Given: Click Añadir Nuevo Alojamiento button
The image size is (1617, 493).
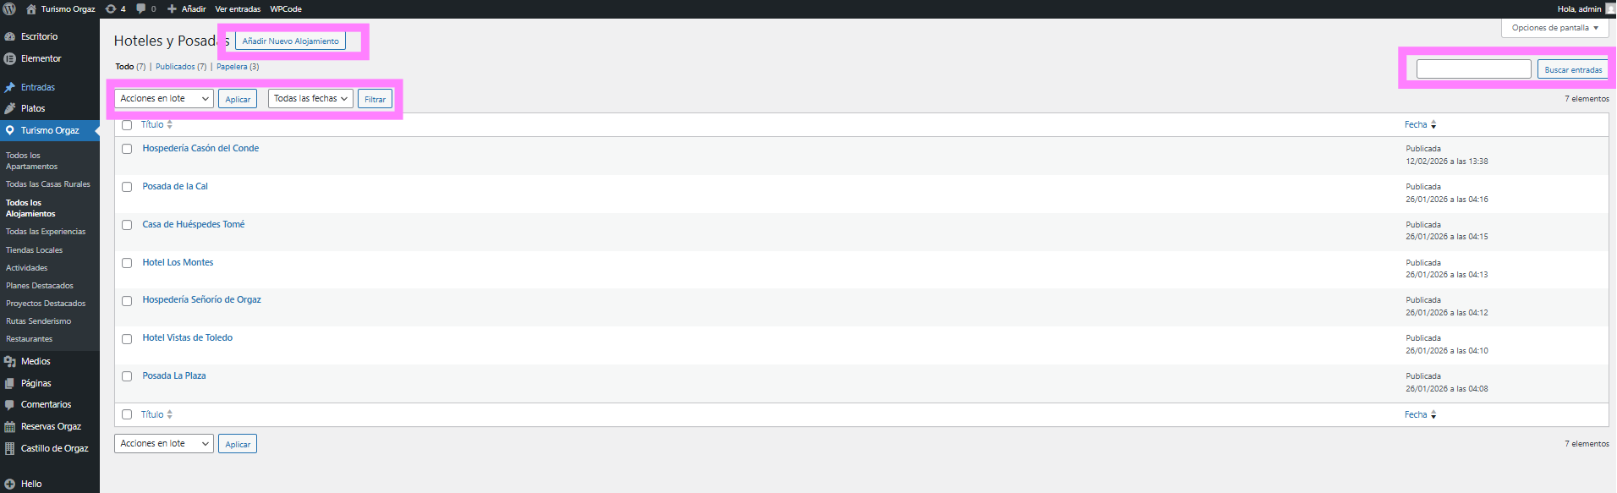Looking at the screenshot, I should (x=290, y=41).
